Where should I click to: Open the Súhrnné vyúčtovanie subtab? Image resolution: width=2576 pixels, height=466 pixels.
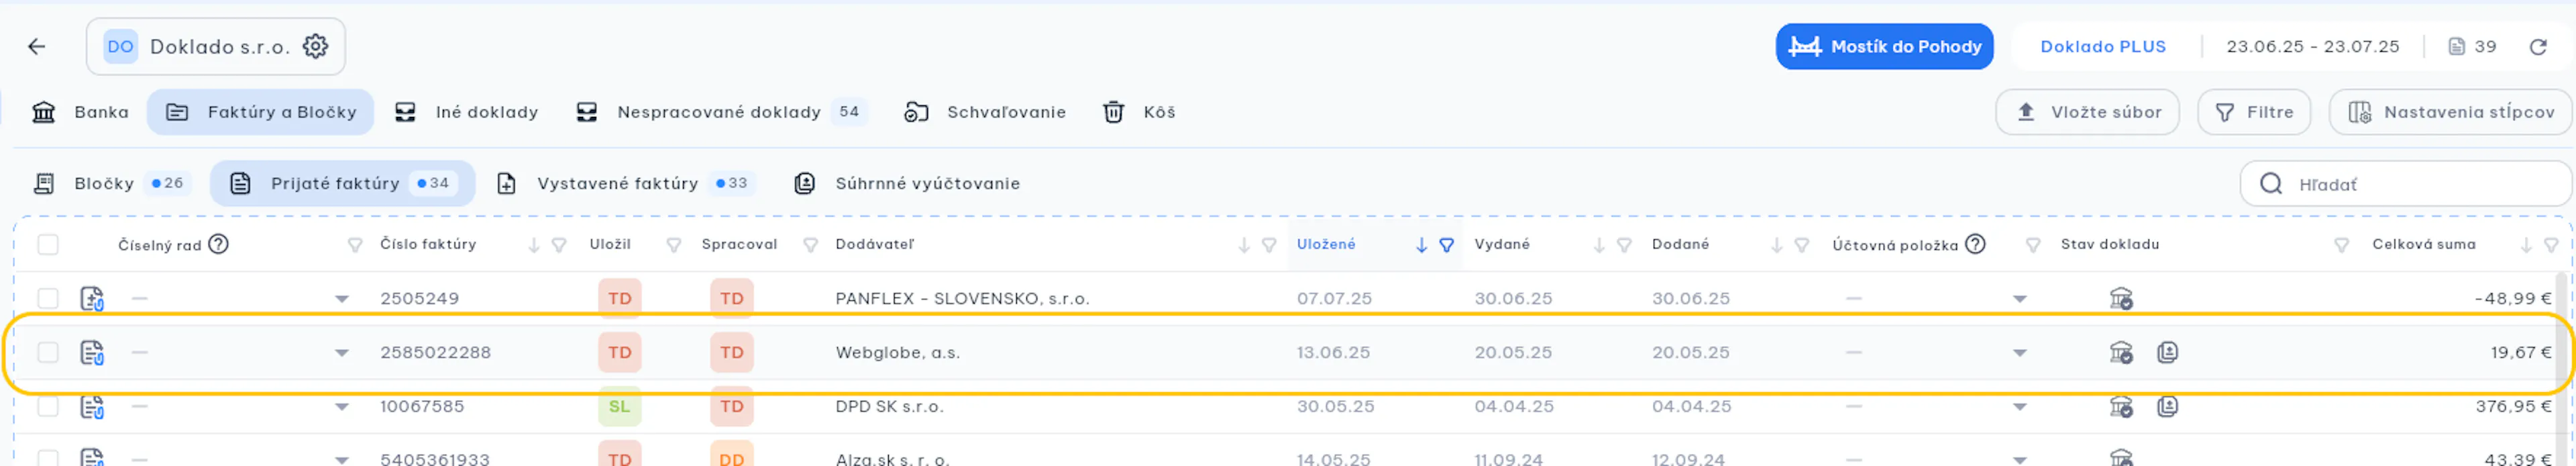[x=907, y=183]
